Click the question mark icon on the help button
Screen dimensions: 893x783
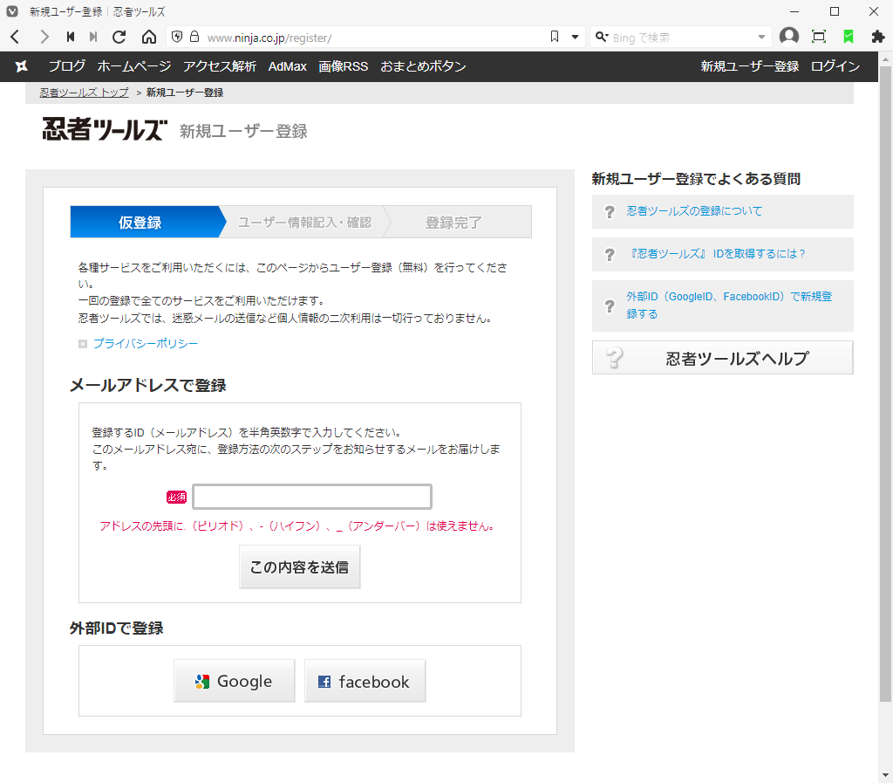(x=614, y=358)
